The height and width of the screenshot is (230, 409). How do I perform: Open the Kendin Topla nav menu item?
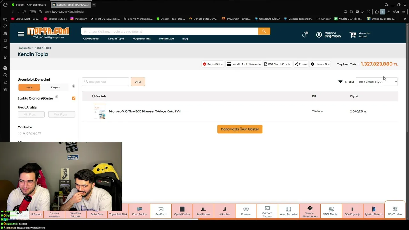[x=116, y=39]
